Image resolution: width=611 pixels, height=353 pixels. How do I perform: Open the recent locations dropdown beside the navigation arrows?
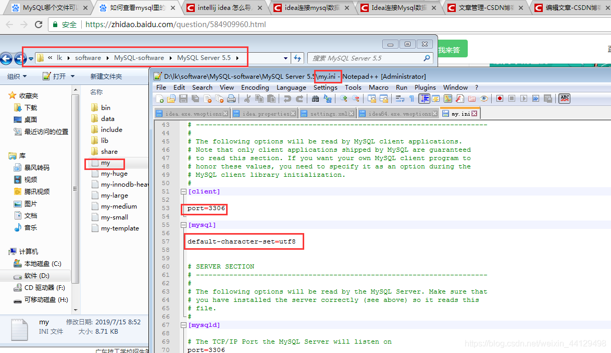pos(31,59)
